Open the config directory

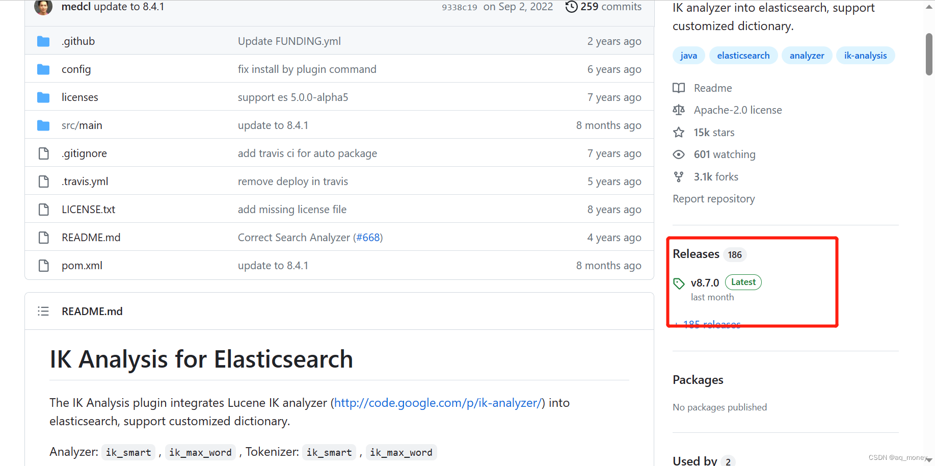click(76, 69)
